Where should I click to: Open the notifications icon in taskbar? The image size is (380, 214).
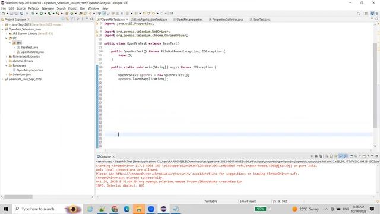tap(372, 209)
